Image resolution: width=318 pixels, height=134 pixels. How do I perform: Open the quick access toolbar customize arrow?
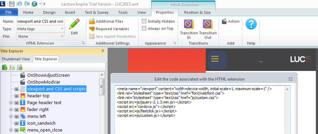click(44, 4)
